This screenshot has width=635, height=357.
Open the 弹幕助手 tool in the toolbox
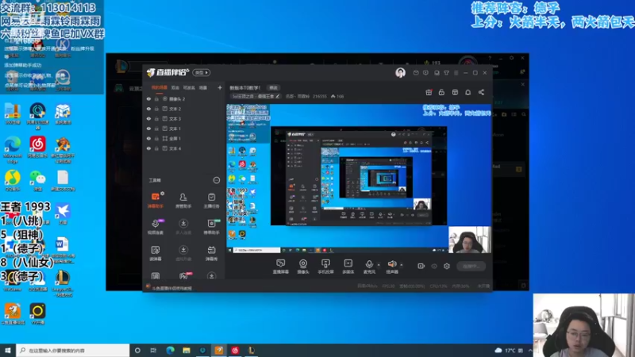point(156,201)
